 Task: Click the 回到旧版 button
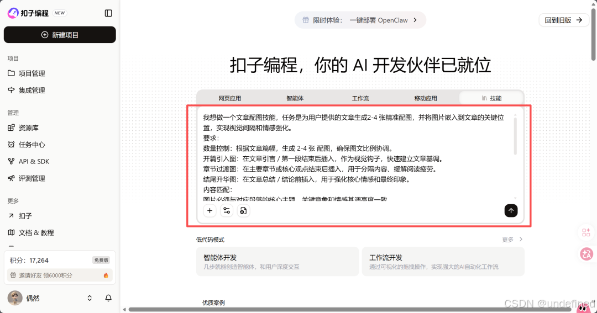[x=564, y=20]
